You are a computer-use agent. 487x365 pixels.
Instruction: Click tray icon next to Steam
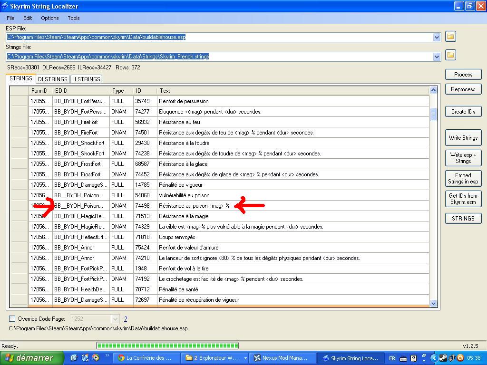[x=452, y=358]
